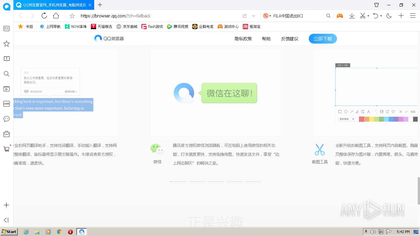Open the video panel sidebar icon
The width and height of the screenshot is (420, 236).
(7, 89)
